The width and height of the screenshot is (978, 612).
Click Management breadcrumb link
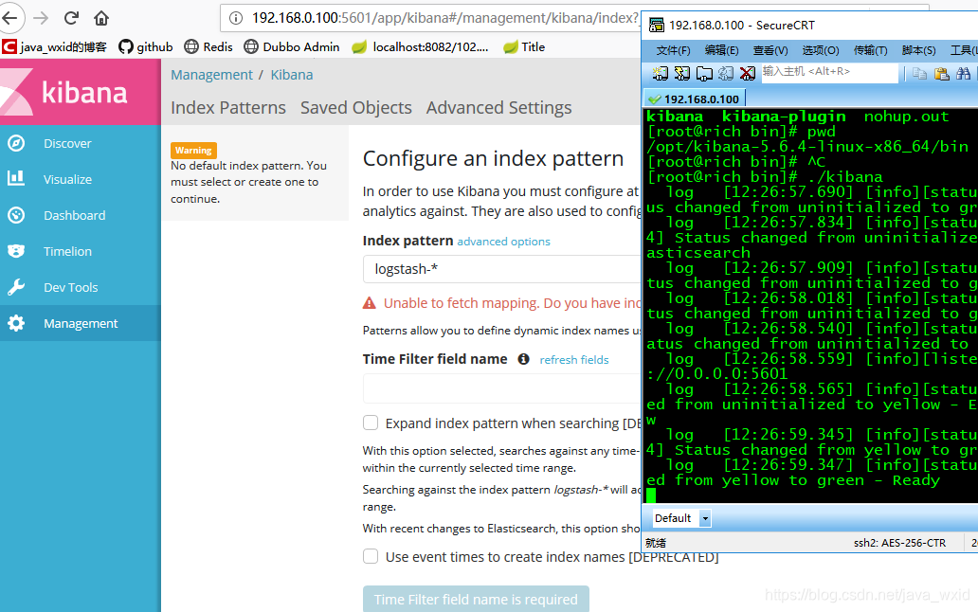(x=212, y=75)
